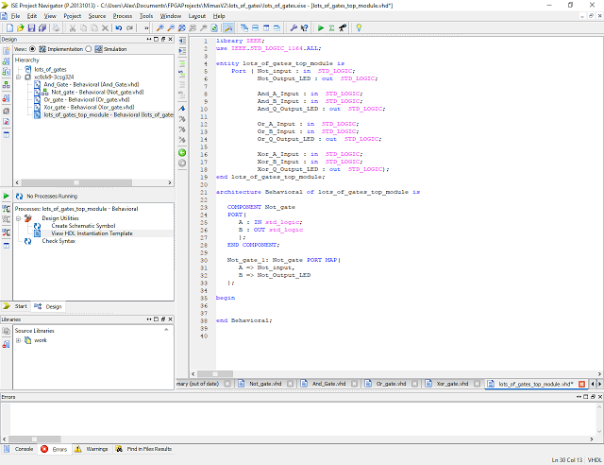Open the Process menu

122,16
